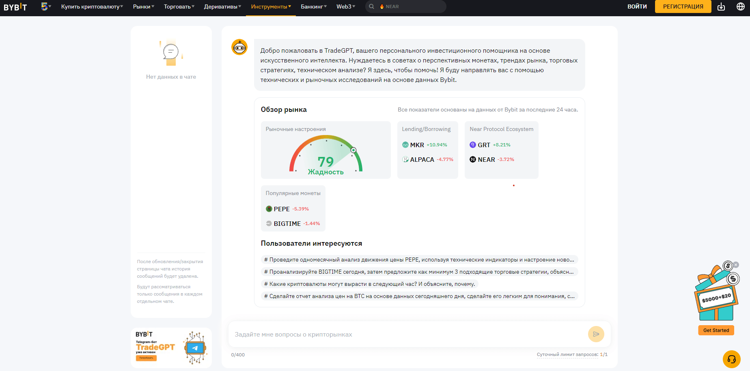Expand the Деривативы dropdown menu
Viewport: 750px width, 371px height.
pos(222,6)
